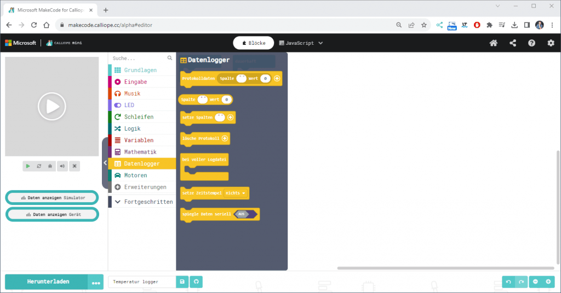The width and height of the screenshot is (561, 293).
Task: Open settings gear in editor header
Action: point(551,43)
